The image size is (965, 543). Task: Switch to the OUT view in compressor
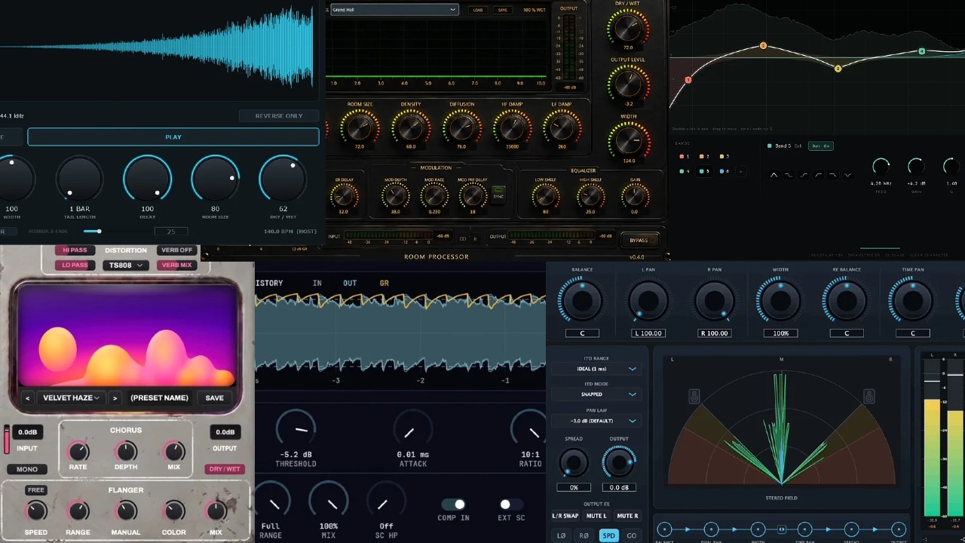click(x=350, y=284)
